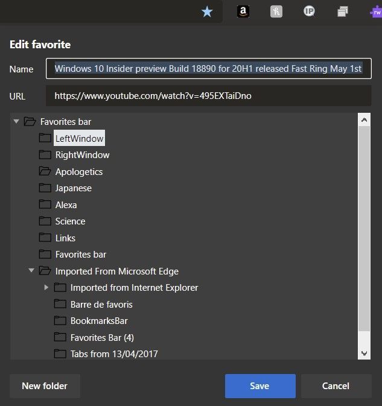The width and height of the screenshot is (382, 406).
Task: Click the Cancel button
Action: pos(336,386)
